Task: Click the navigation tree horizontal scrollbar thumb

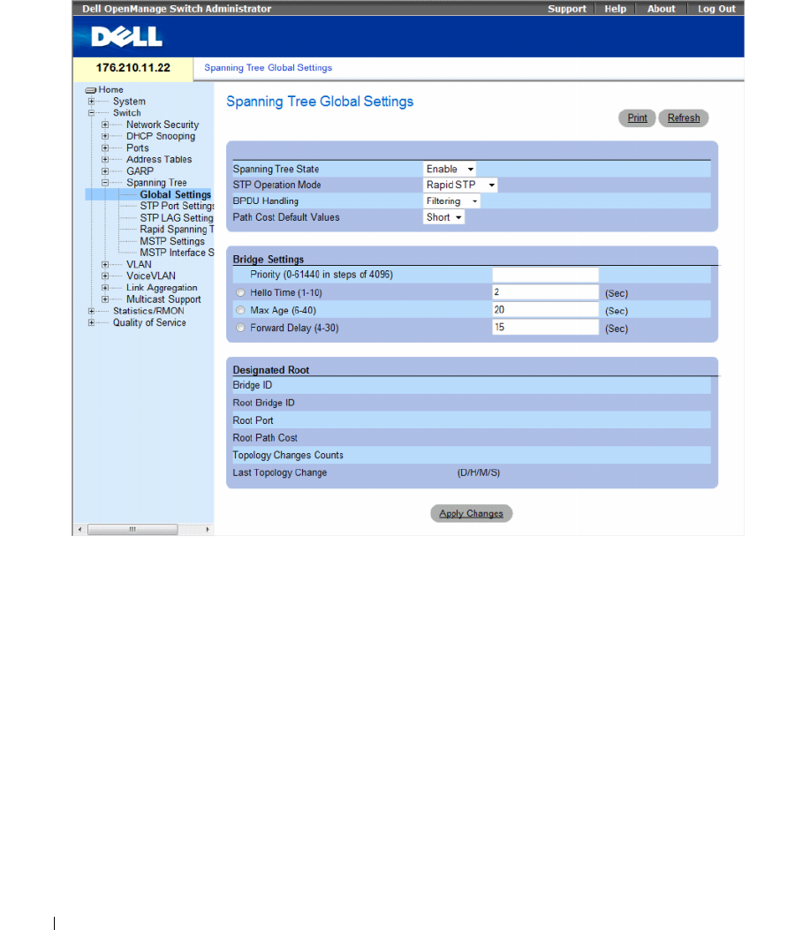Action: pos(132,529)
